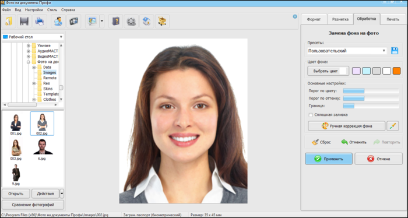
Task: Click the Действия button
Action: 45,194
